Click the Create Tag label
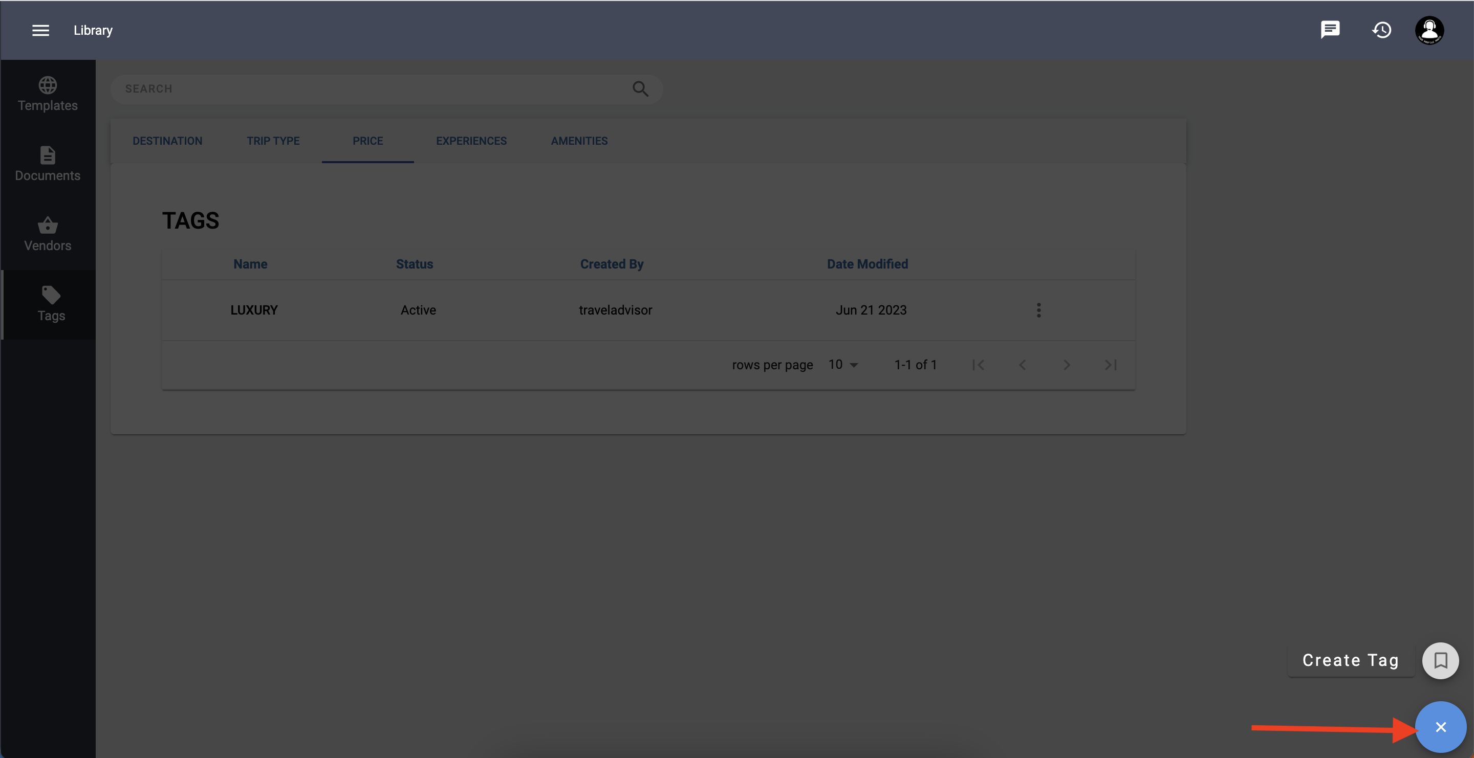The image size is (1474, 758). tap(1351, 660)
